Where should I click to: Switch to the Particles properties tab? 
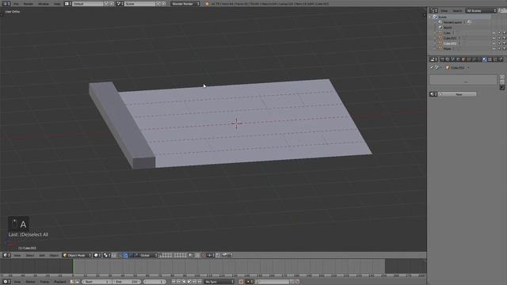(495, 59)
